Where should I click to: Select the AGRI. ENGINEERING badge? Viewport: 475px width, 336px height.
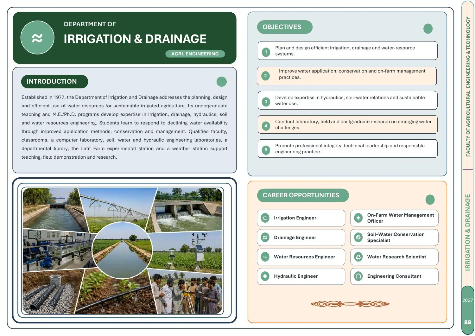pyautogui.click(x=195, y=54)
